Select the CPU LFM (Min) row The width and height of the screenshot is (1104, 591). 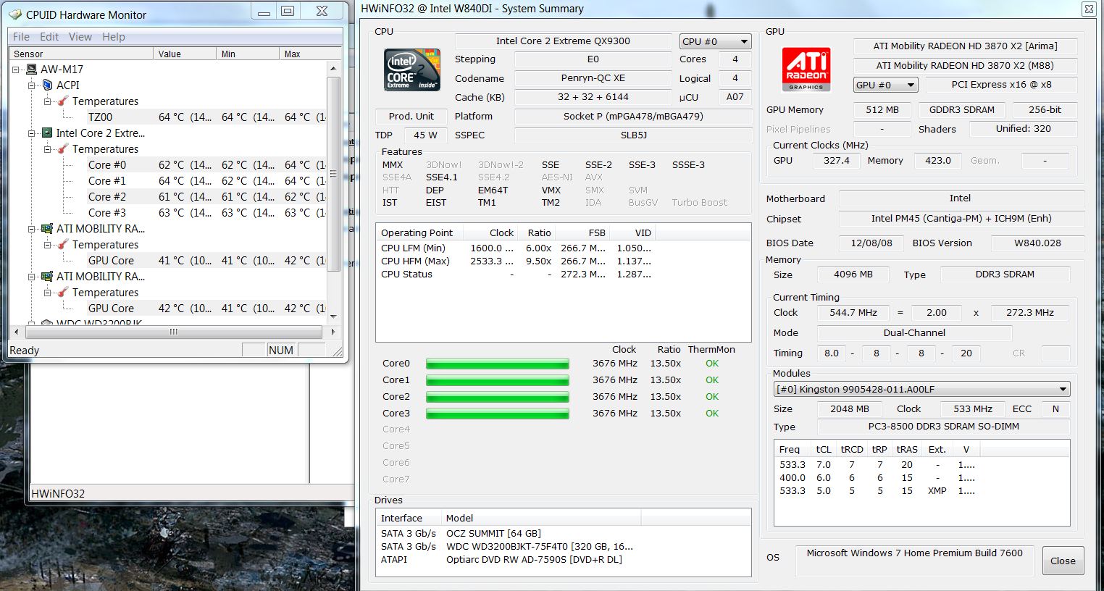coord(517,248)
